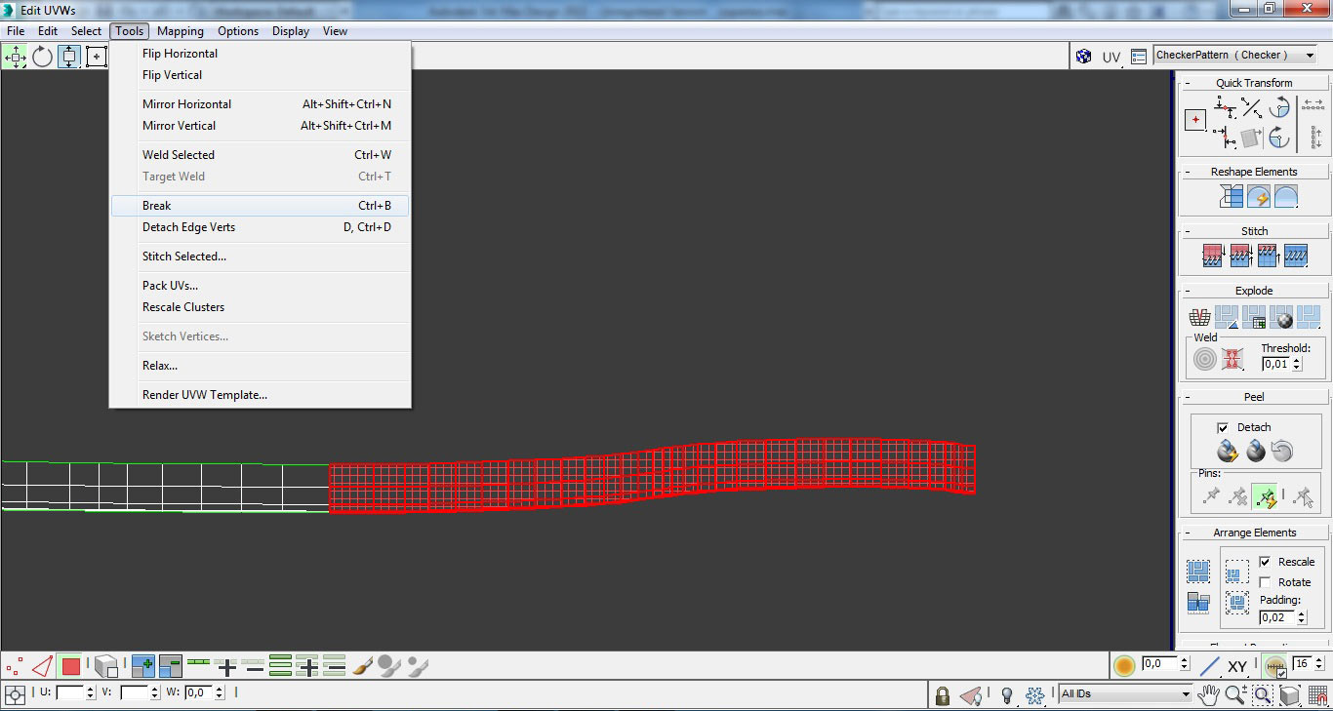Click the Freeze snowflake icon
The image size is (1333, 711).
pos(1035,695)
